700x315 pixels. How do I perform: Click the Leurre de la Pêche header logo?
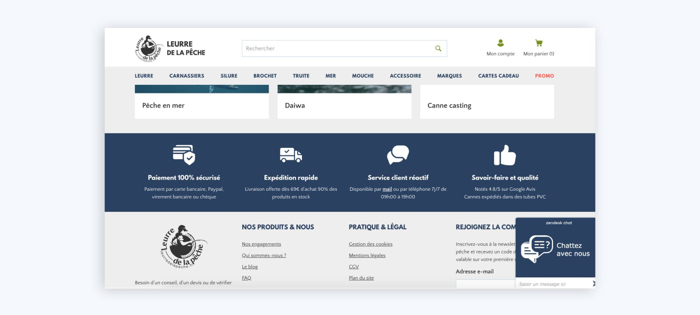[170, 49]
